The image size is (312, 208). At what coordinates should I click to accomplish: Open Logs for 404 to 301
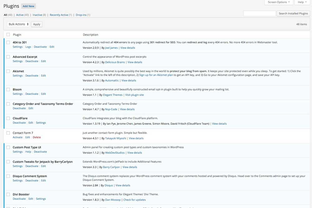28,47
